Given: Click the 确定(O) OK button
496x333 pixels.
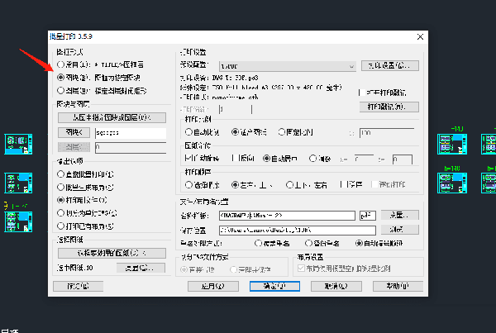Looking at the screenshot, I should (x=274, y=286).
